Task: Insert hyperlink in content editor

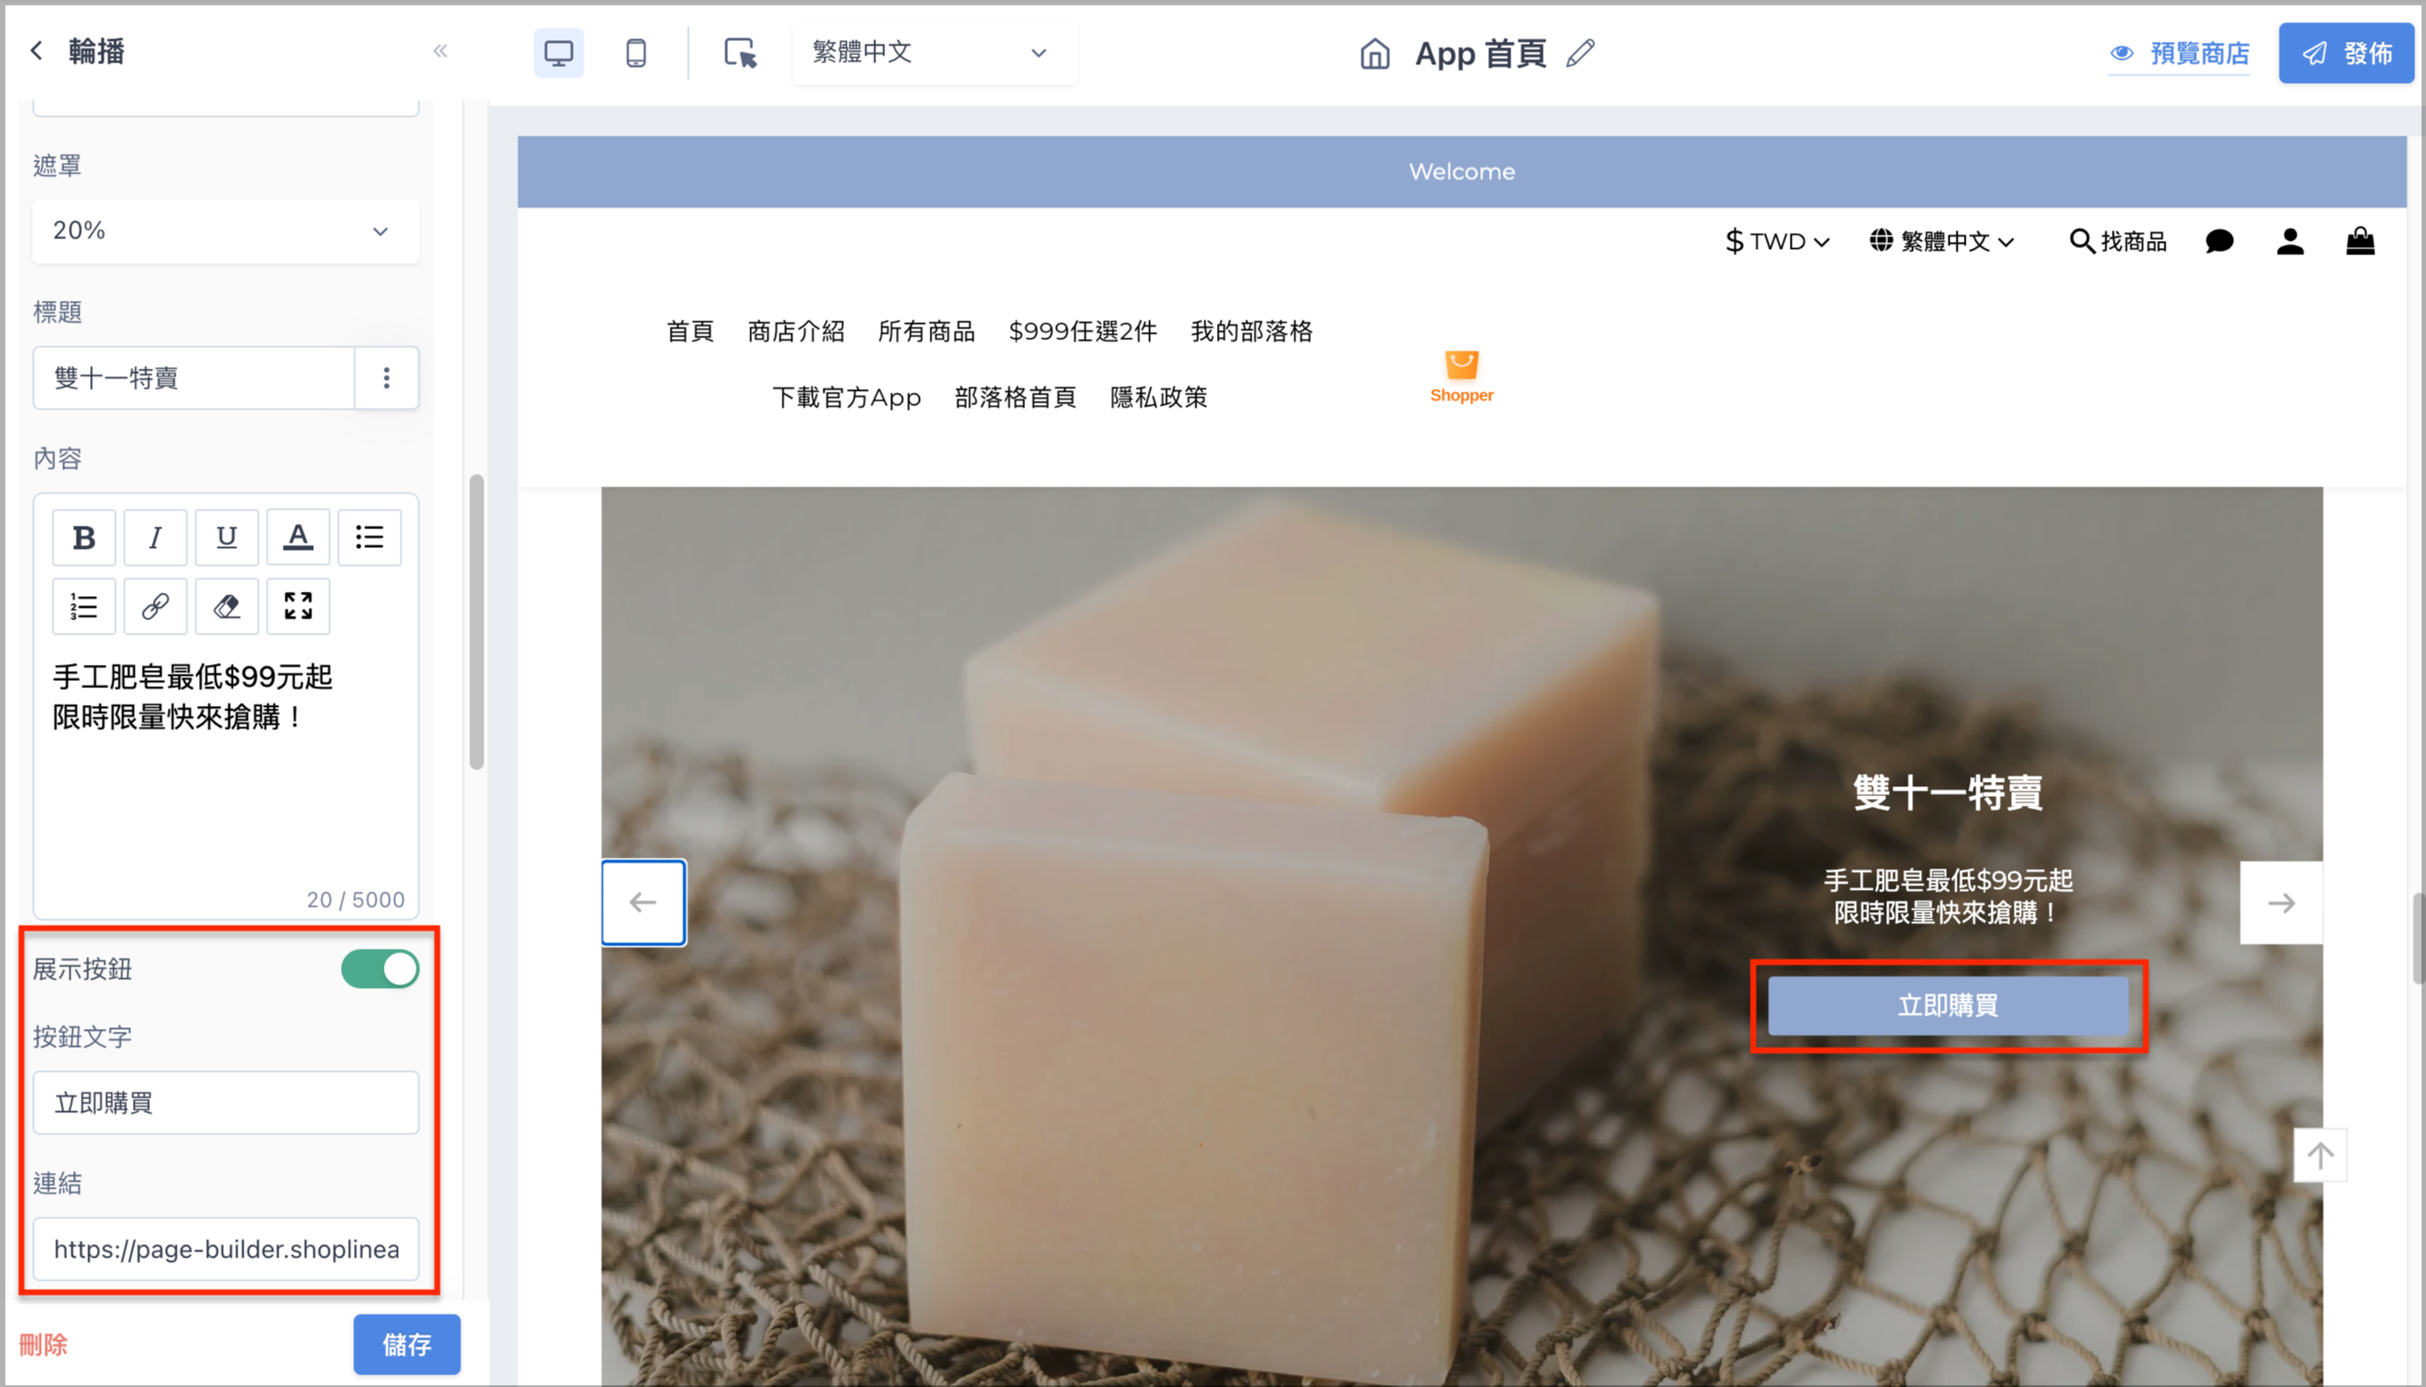Action: pyautogui.click(x=155, y=606)
